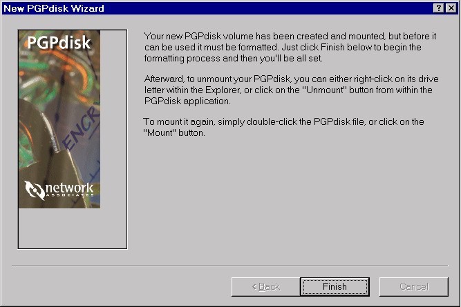Click empty gray area below banner picture

pos(73,228)
